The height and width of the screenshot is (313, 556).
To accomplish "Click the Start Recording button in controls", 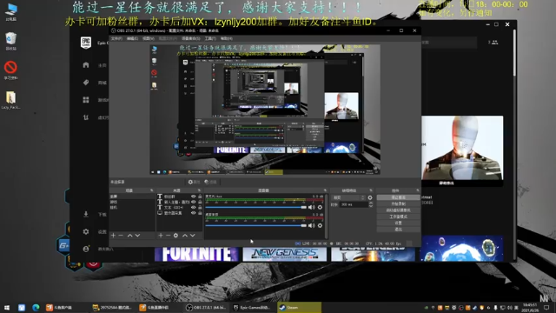I will (x=398, y=203).
